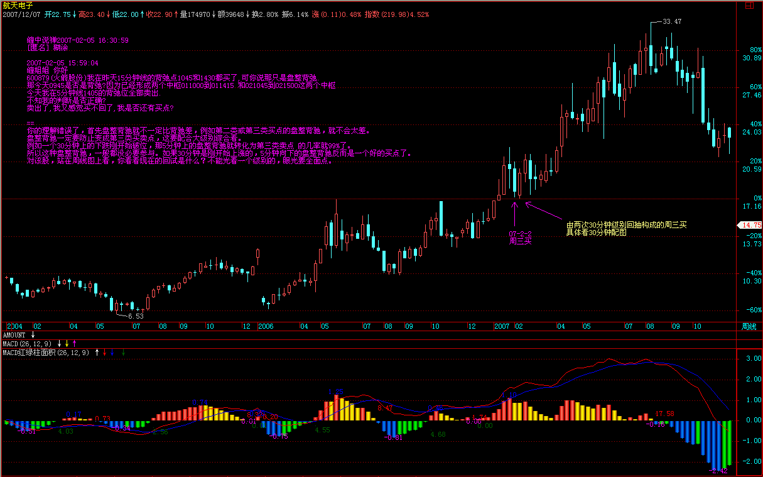Viewport: 763px width, 477px height.
Task: Click the red panel layout icon at top right
Action: tap(747, 4)
